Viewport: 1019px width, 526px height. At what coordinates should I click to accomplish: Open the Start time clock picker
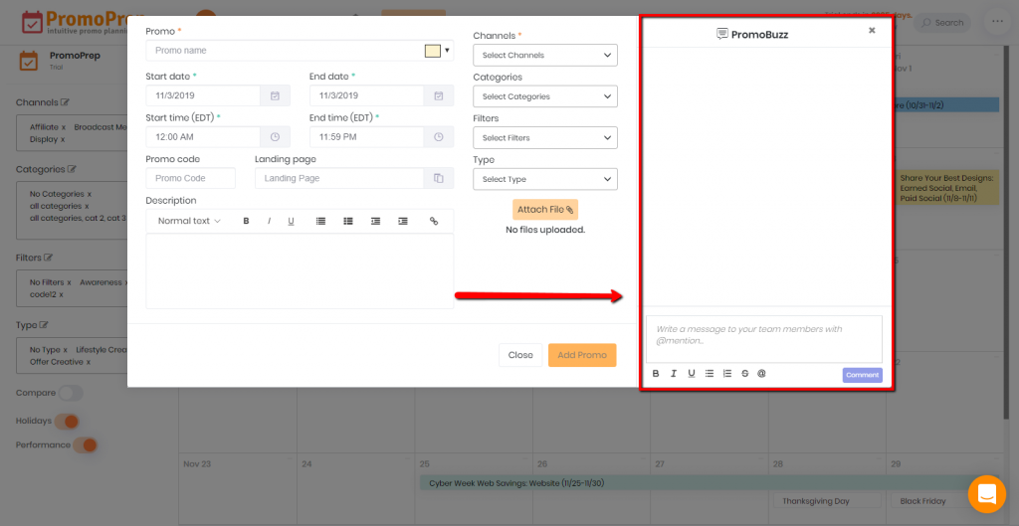click(275, 137)
